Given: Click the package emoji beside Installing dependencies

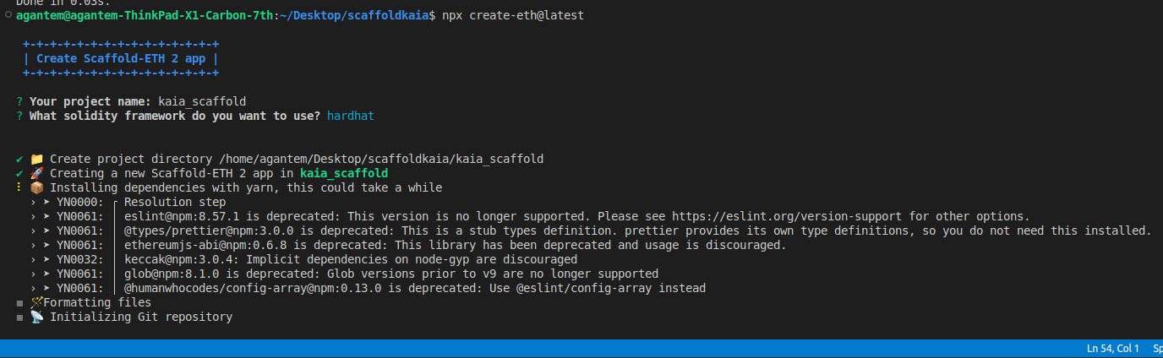Looking at the screenshot, I should [x=36, y=187].
